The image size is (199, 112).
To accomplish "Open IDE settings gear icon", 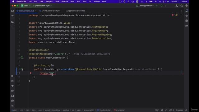I will [187, 6].
